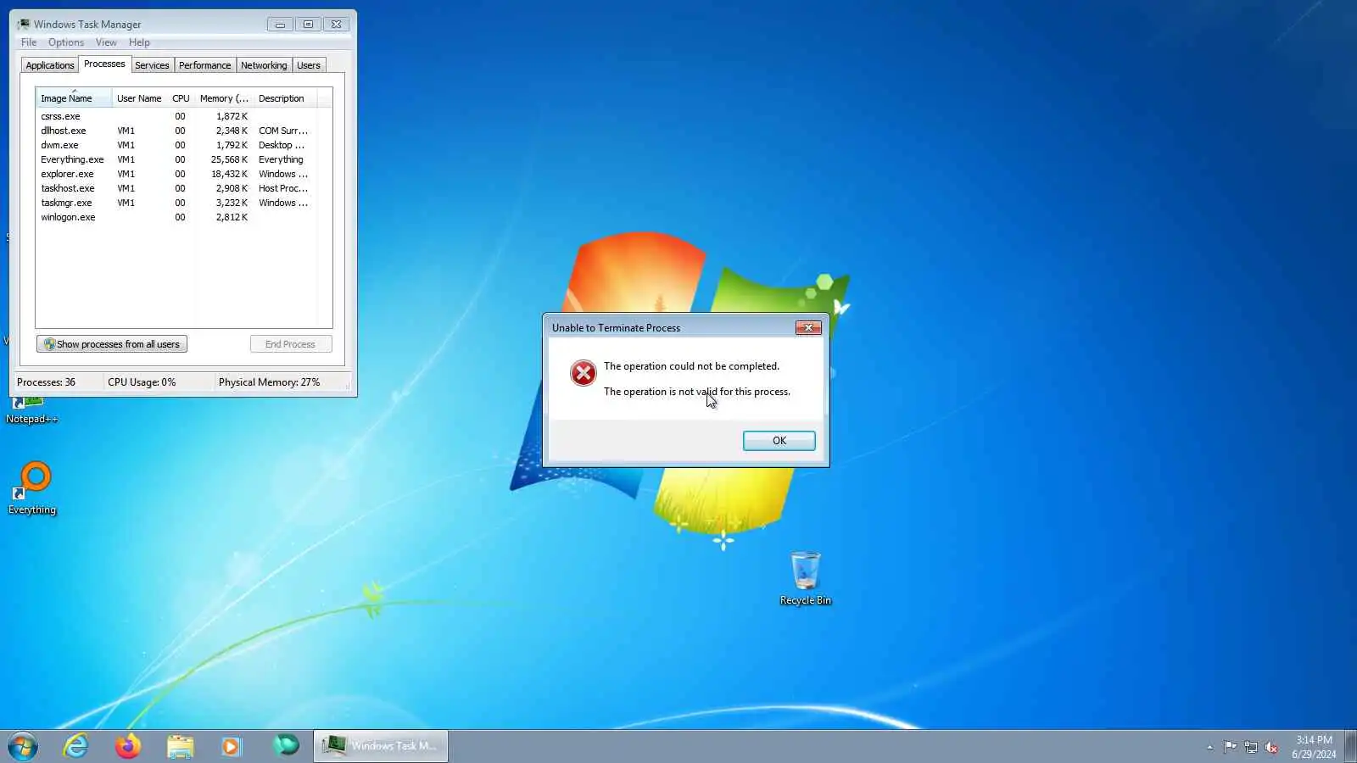Click Task Manager title bar icon
The height and width of the screenshot is (763, 1357).
point(23,25)
